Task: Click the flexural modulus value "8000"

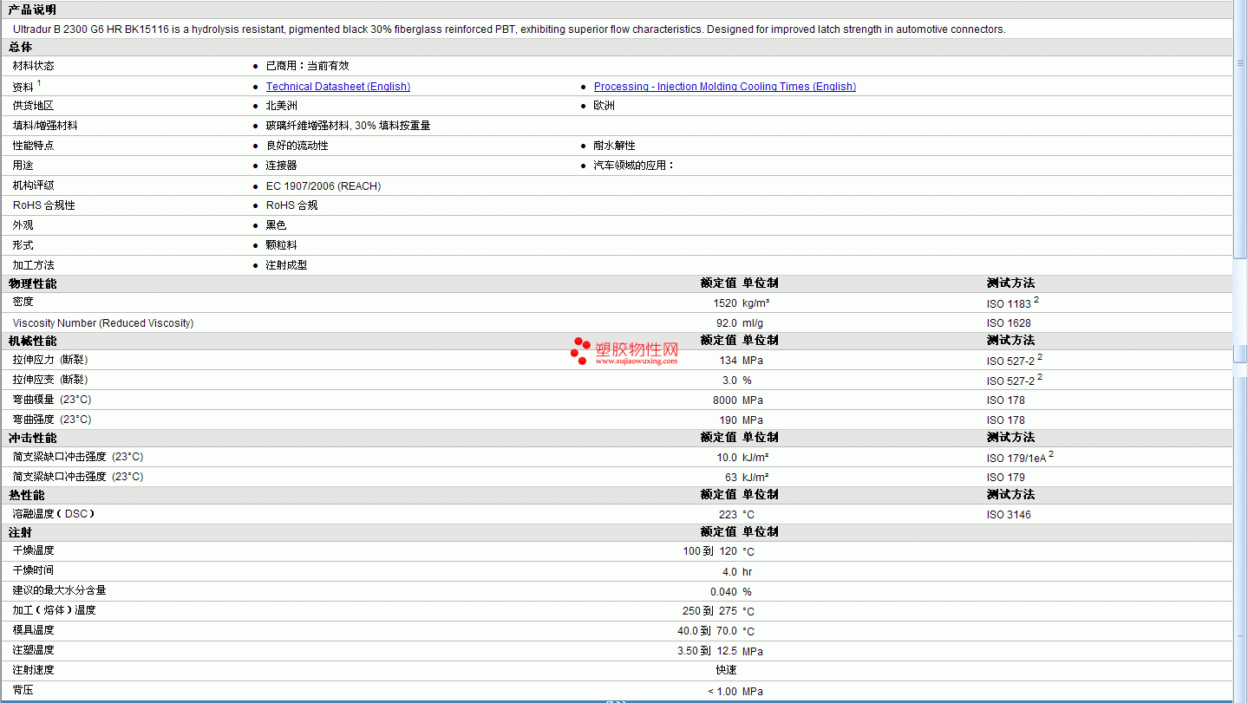Action: tap(725, 400)
